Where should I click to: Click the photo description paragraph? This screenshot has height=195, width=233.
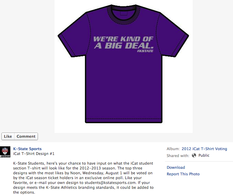click(x=83, y=178)
